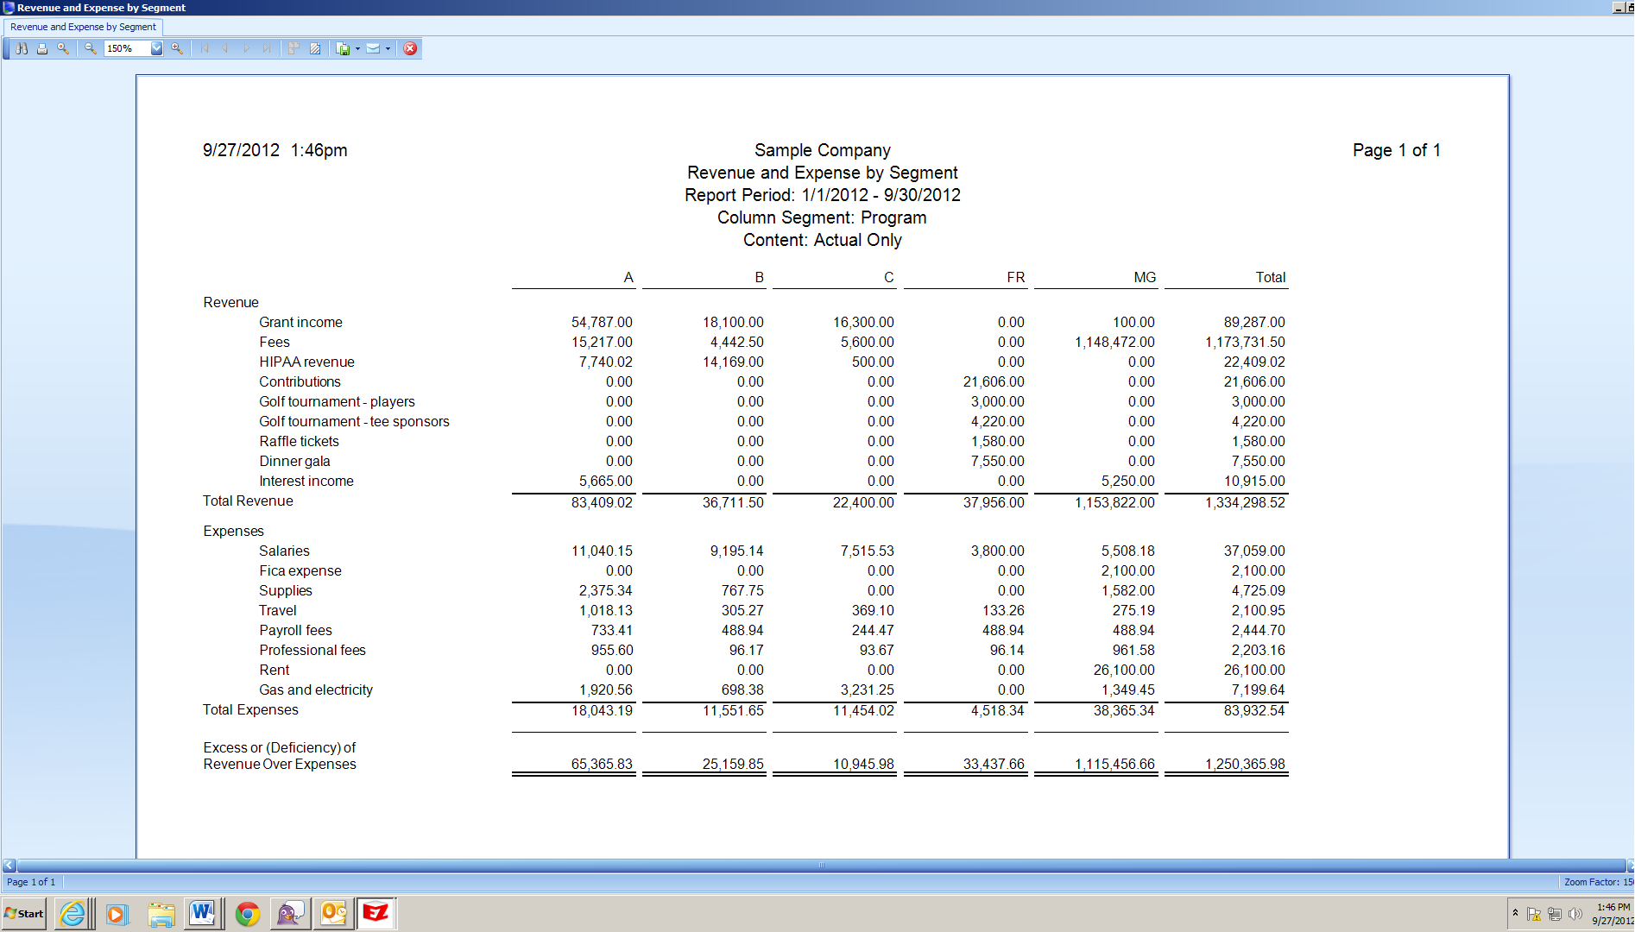Zoom out with the minus magnifier

90,48
